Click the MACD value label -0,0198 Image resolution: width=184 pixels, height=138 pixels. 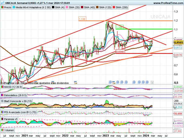pos(178,91)
